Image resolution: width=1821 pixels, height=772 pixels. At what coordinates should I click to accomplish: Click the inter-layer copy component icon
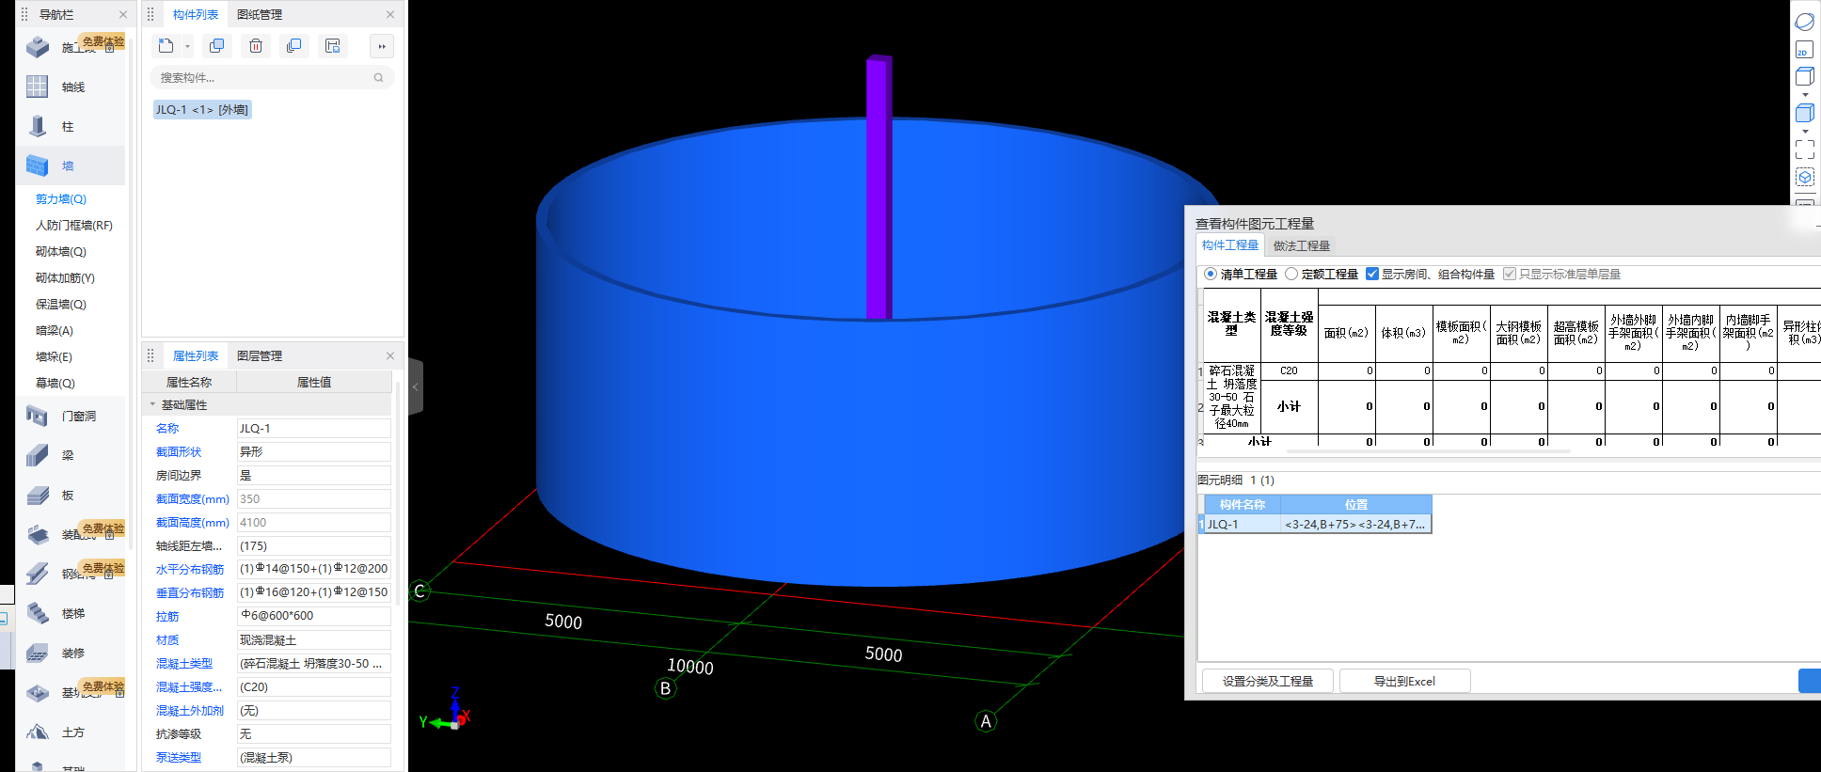[x=293, y=46]
